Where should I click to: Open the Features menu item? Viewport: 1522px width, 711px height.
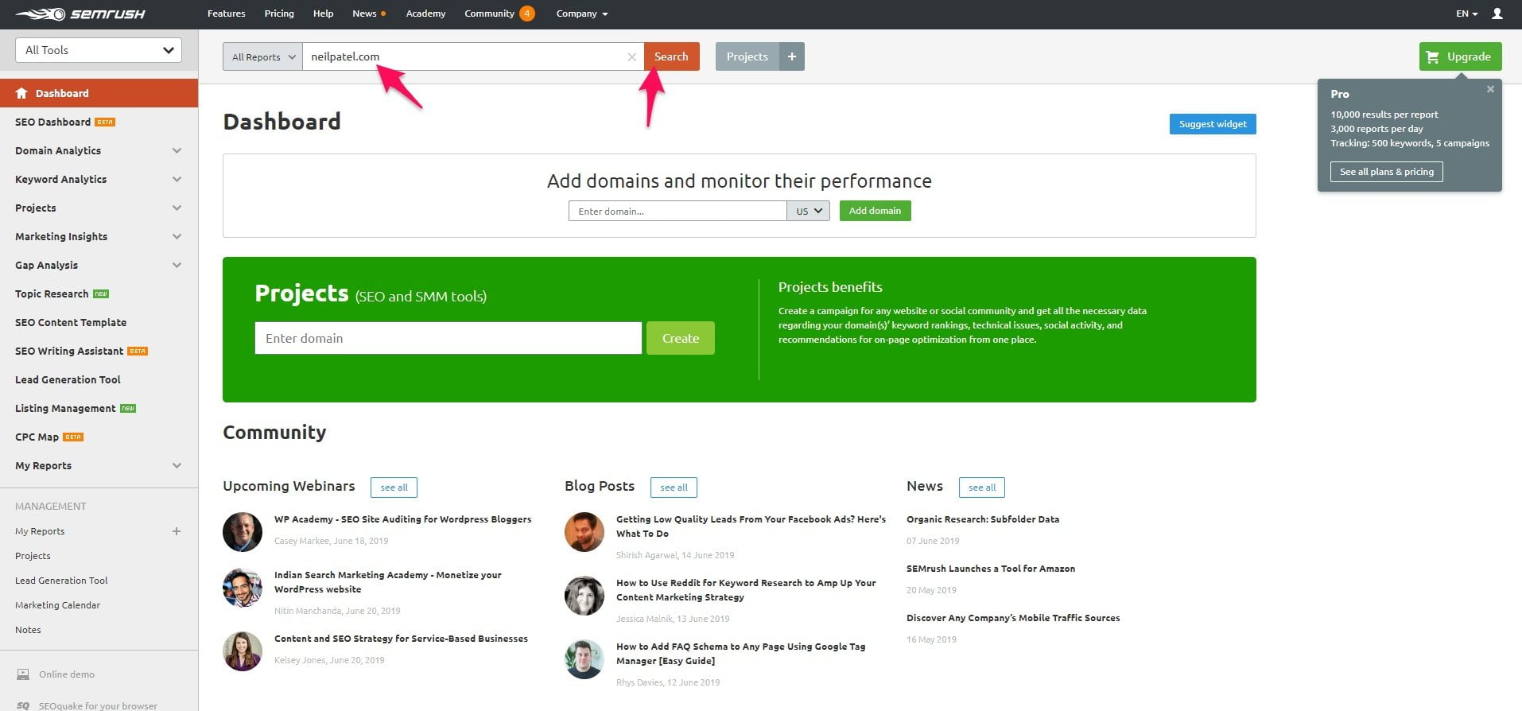point(226,14)
